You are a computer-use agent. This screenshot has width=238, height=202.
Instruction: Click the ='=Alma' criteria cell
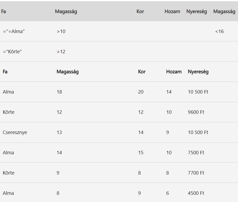click(x=14, y=31)
